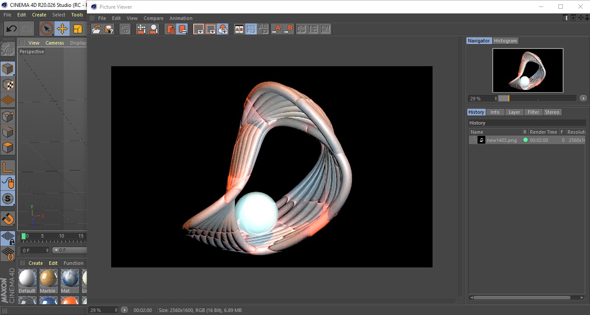The width and height of the screenshot is (590, 315).
Task: Click the Texture mode checkered cube icon
Action: 8,84
